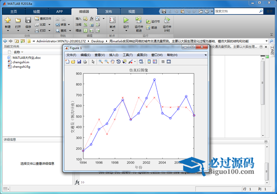Expand the 运行 dropdown arrow

coord(126,31)
